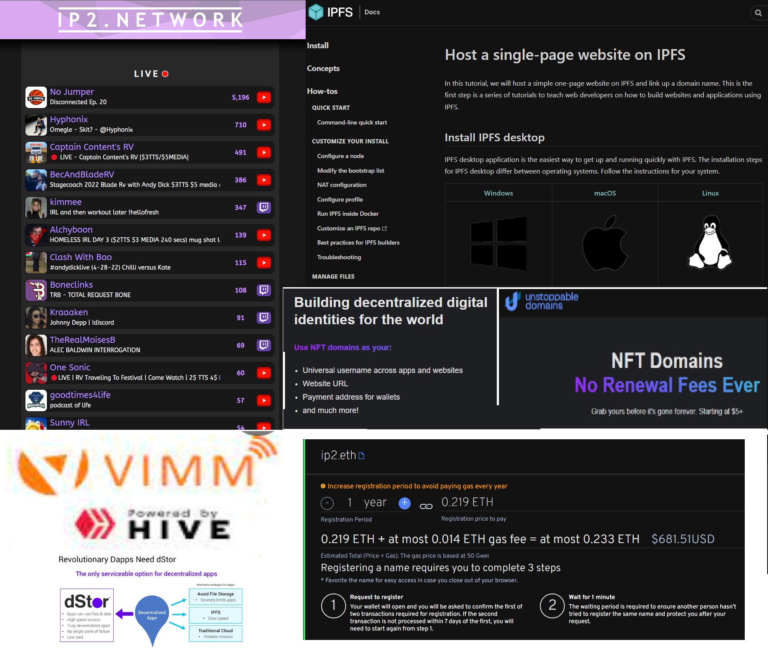Click the Traditional Cloud box in diagram
This screenshot has height=652, width=768.
(x=216, y=633)
